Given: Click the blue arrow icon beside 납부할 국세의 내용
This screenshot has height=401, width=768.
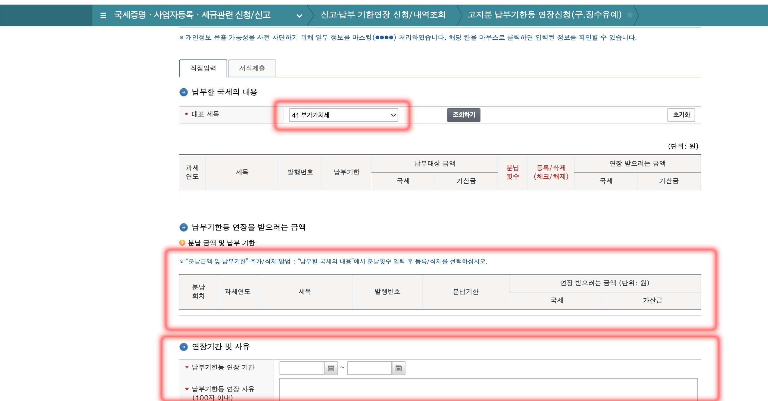Looking at the screenshot, I should 184,92.
